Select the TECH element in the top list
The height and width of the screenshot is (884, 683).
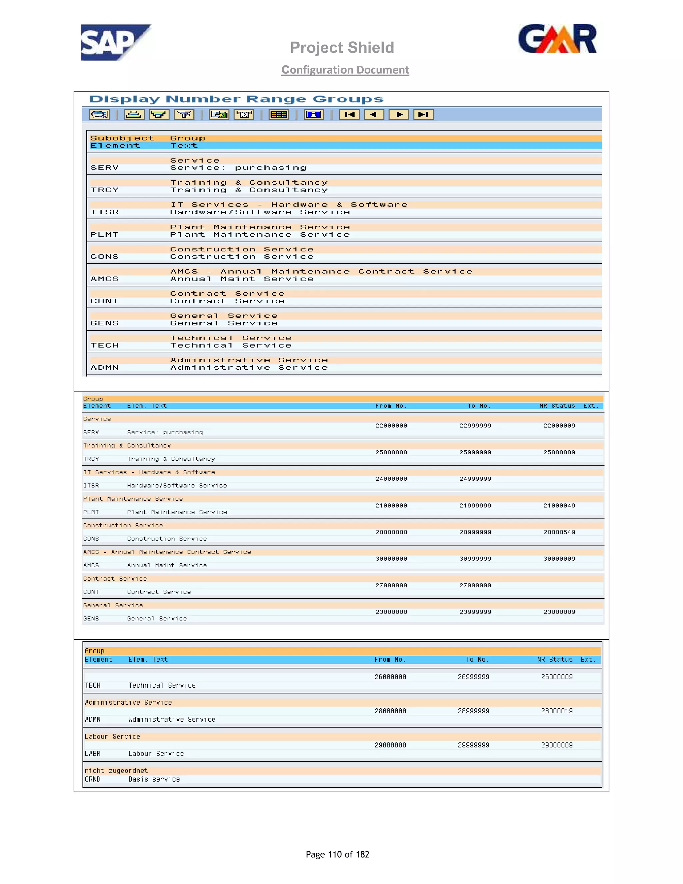pyautogui.click(x=105, y=345)
